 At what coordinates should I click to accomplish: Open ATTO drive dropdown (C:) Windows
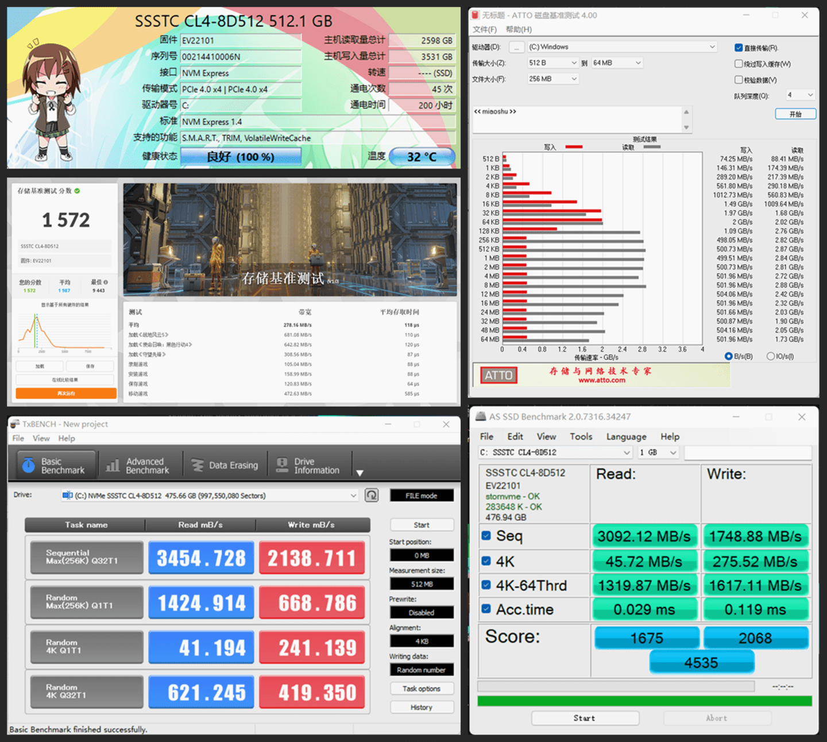tap(622, 47)
